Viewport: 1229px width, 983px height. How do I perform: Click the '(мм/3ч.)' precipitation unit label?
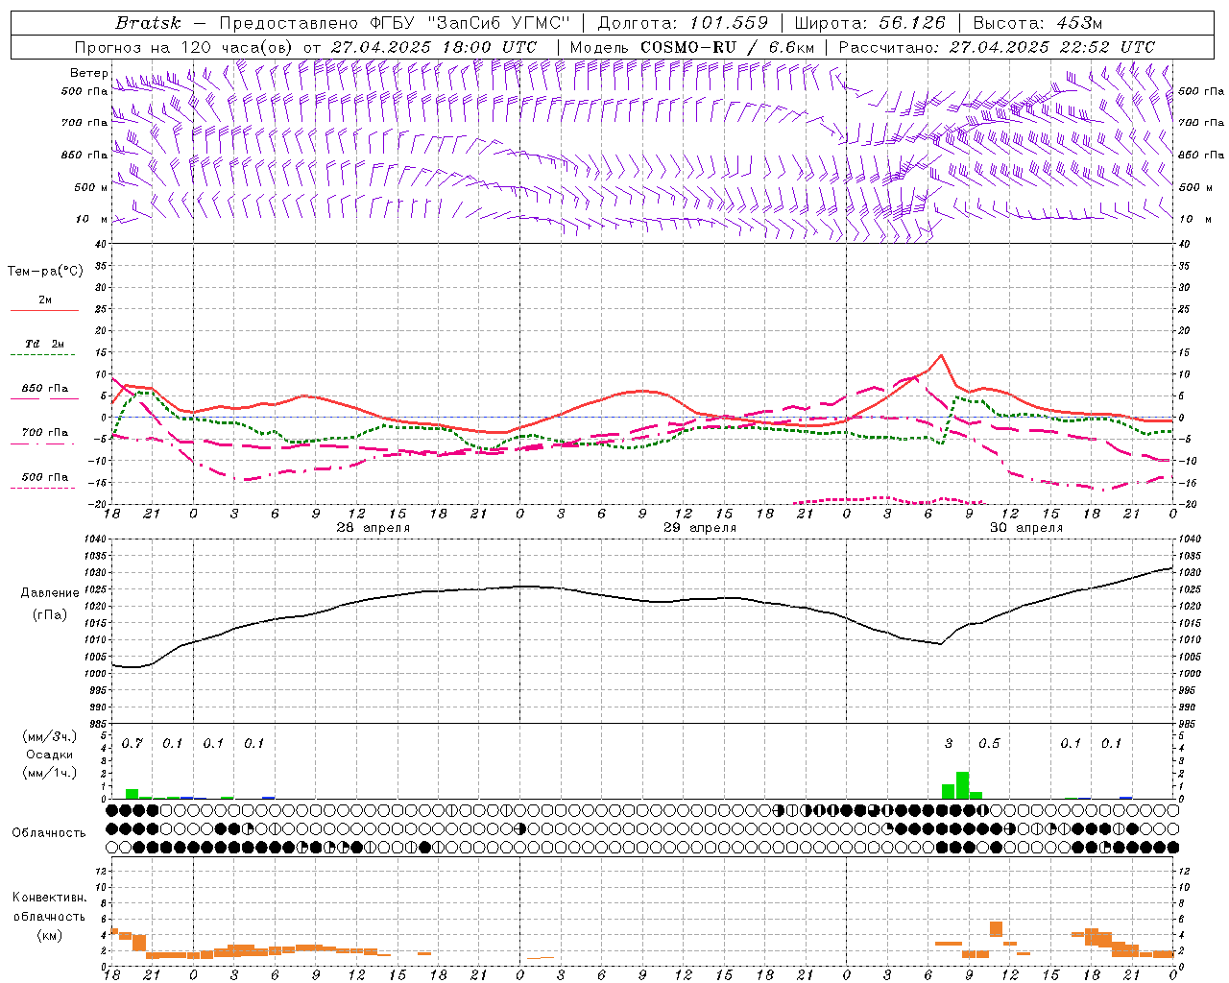pos(49,736)
